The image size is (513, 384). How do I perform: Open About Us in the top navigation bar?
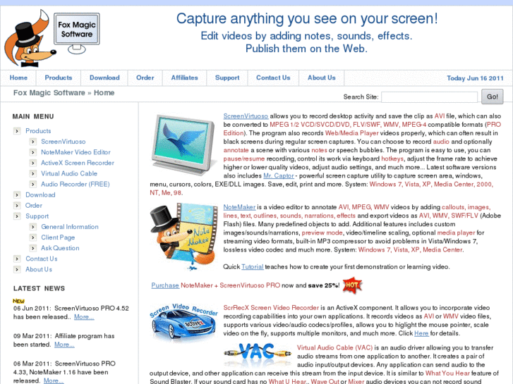click(x=321, y=78)
